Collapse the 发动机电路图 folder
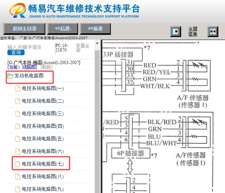The image size is (225, 193). [29, 76]
